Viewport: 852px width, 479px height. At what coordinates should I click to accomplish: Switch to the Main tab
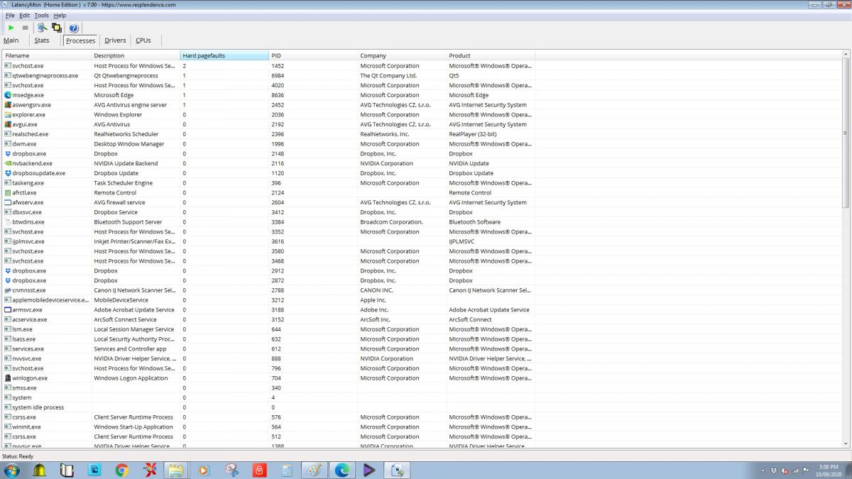pos(11,40)
